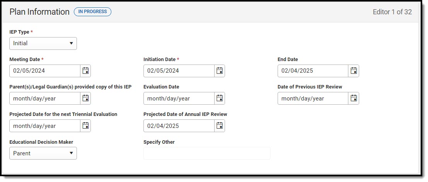Expand the Educational Decision Maker dropdown
The image size is (428, 182).
pos(43,153)
